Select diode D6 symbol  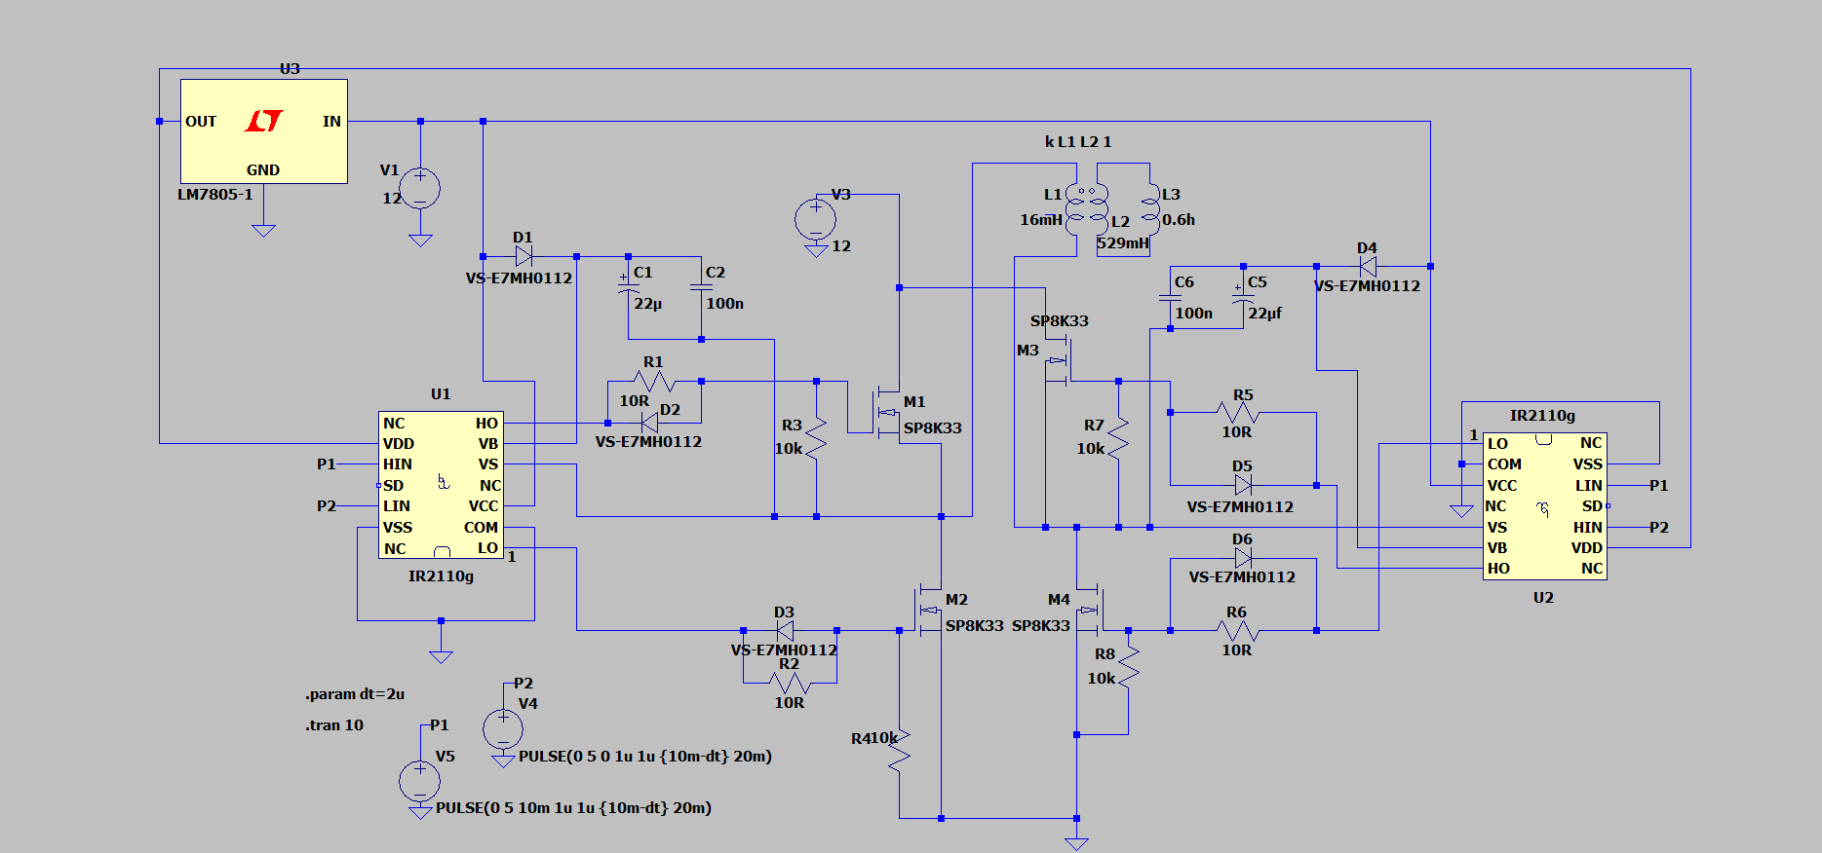1243,558
